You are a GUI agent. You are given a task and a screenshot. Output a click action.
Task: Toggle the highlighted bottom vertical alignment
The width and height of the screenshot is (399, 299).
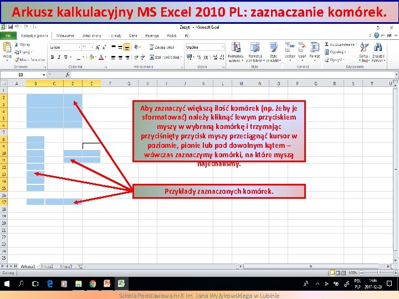127,47
